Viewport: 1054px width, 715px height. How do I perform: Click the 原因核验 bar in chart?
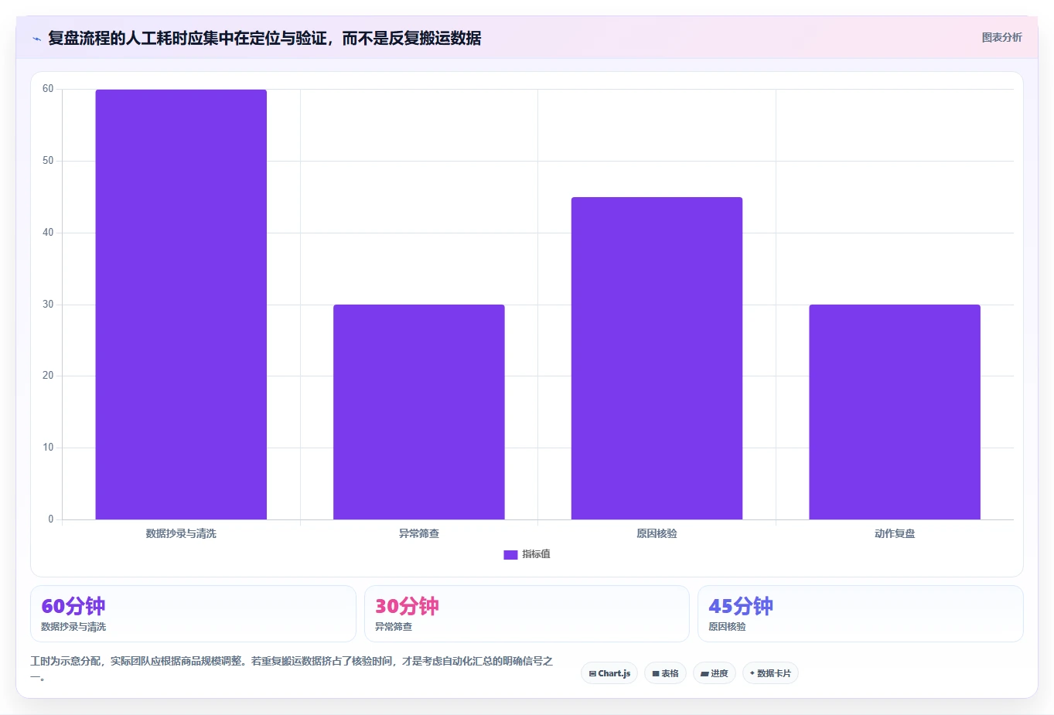click(x=657, y=358)
